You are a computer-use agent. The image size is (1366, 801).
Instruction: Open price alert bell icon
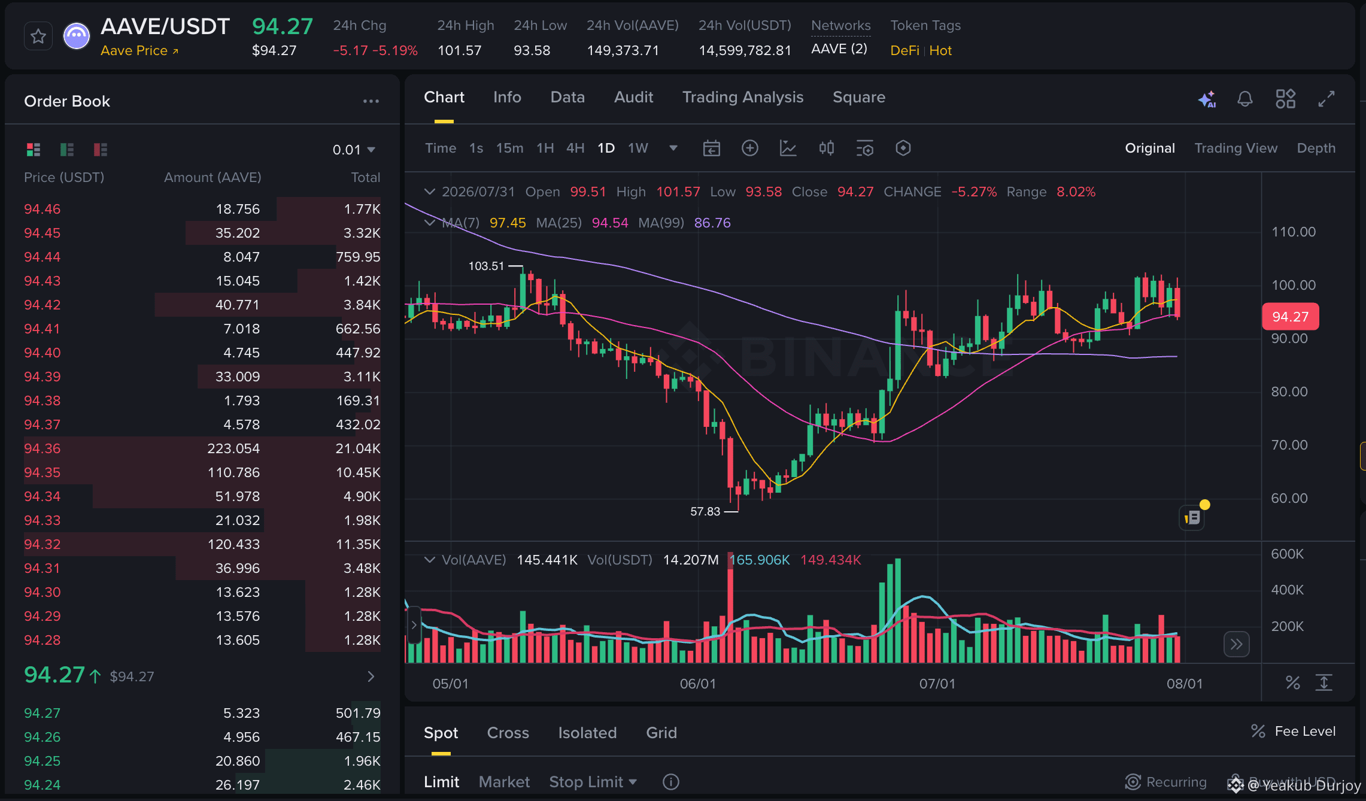coord(1245,99)
